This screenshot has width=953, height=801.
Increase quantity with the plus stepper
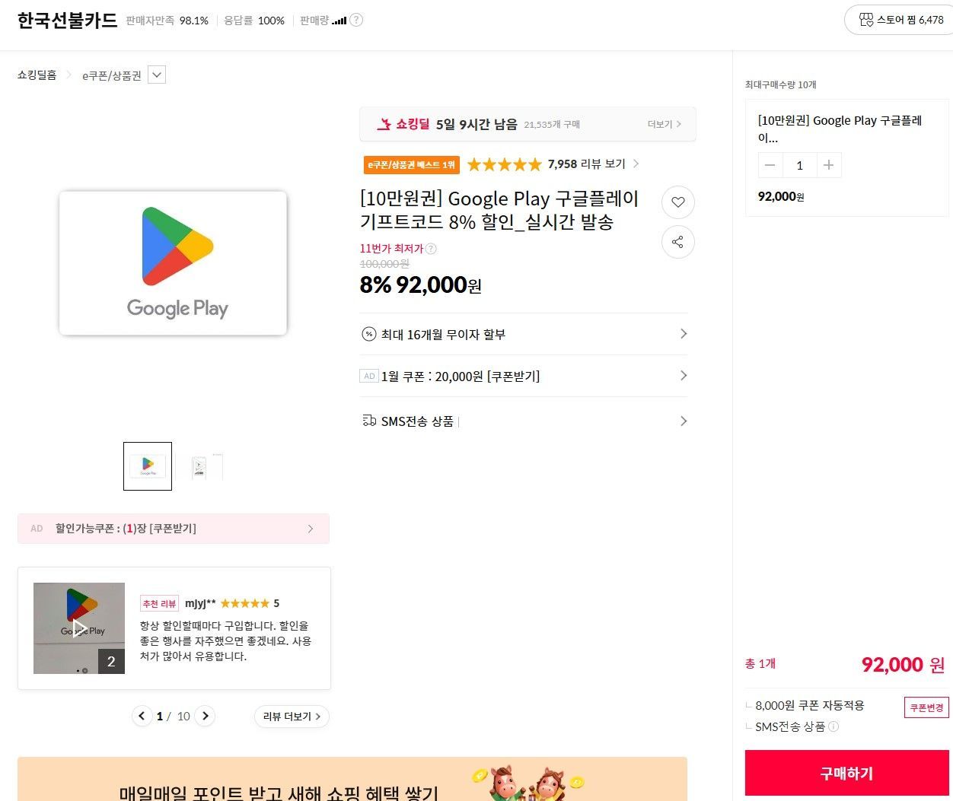829,165
